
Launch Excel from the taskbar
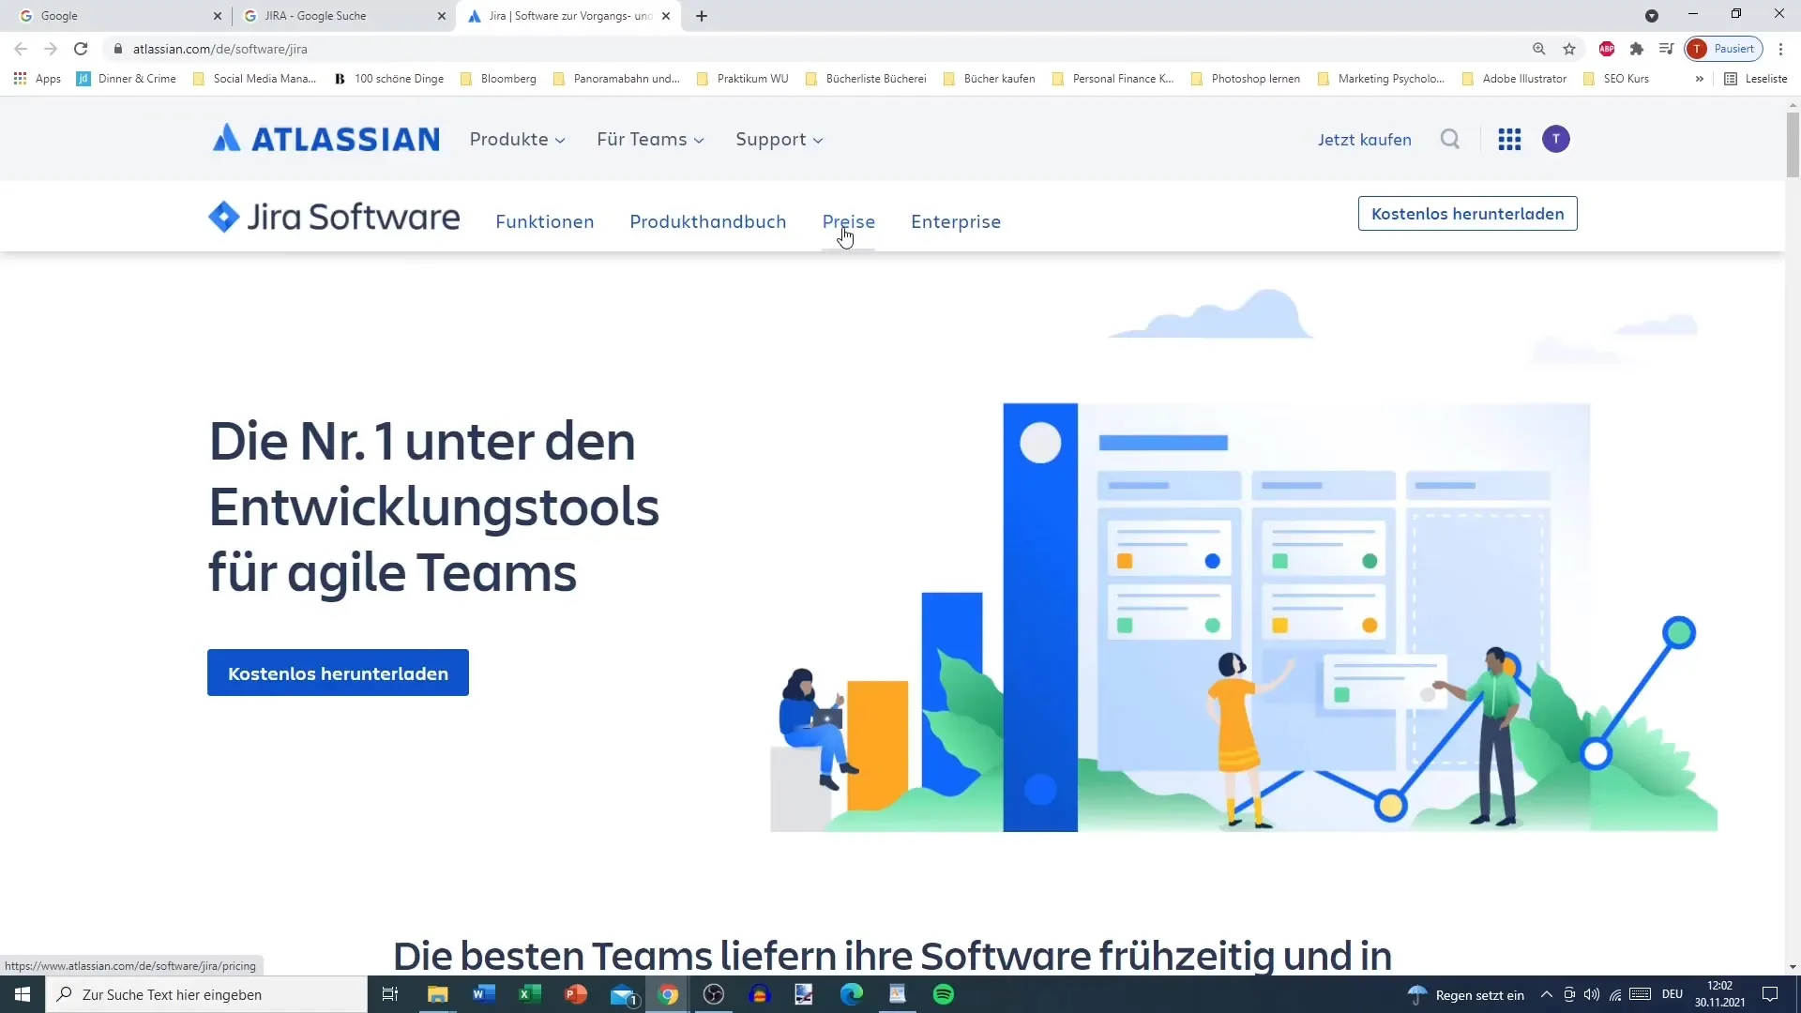(530, 994)
